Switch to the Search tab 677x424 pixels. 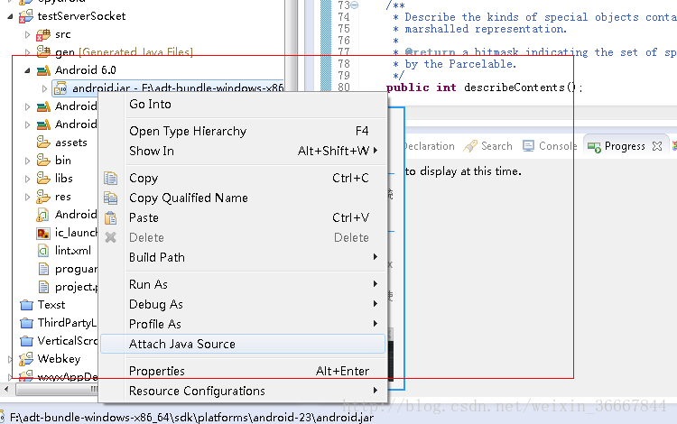(496, 146)
